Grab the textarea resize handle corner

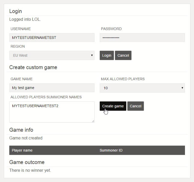coord(93,121)
